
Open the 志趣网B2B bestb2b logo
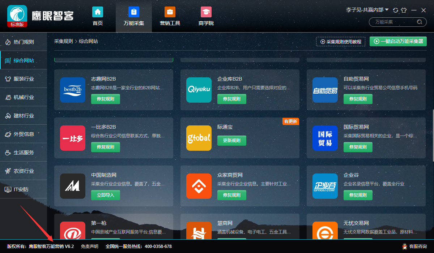73,90
